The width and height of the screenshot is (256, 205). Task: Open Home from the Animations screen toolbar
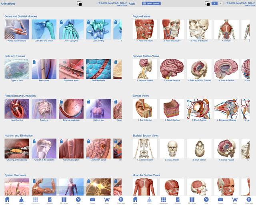(x=7, y=200)
